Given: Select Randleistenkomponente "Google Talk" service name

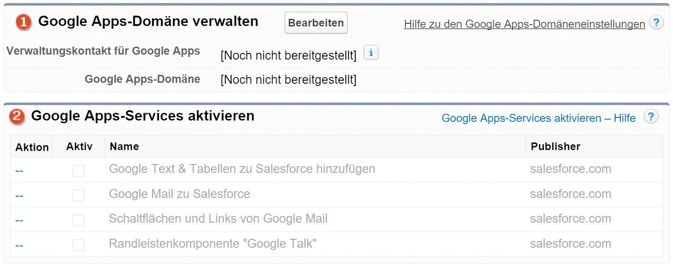Looking at the screenshot, I should (213, 244).
